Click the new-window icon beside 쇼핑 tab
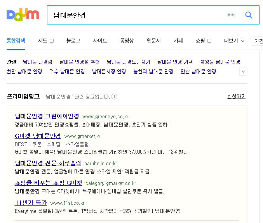 [209, 41]
